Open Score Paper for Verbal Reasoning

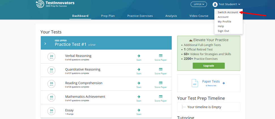point(161,58)
